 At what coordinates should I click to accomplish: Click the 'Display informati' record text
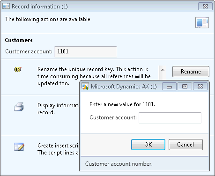click(59, 109)
